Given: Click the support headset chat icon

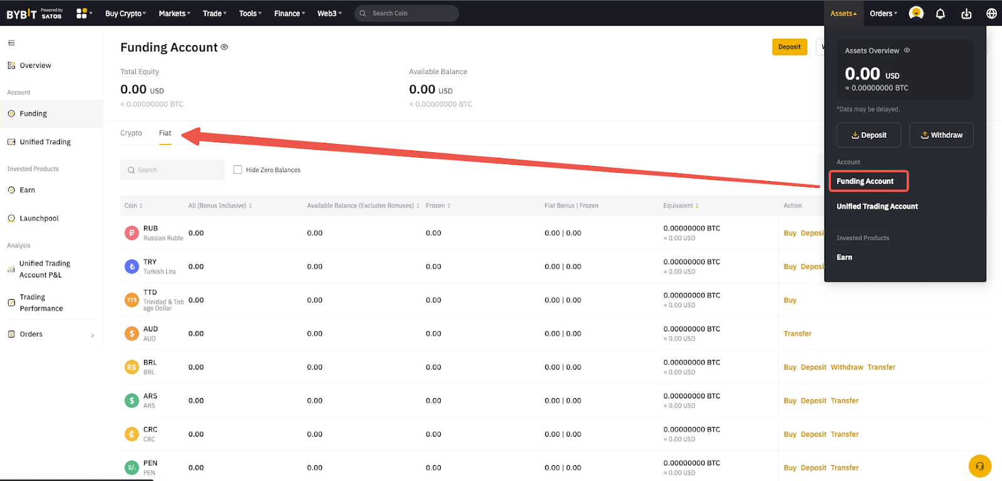Looking at the screenshot, I should 979,466.
